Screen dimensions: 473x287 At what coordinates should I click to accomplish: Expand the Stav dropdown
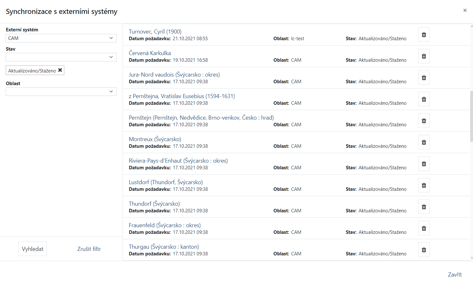pos(61,57)
